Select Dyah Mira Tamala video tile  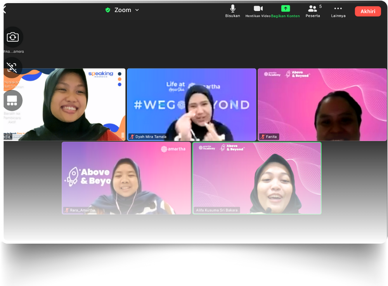coord(192,105)
